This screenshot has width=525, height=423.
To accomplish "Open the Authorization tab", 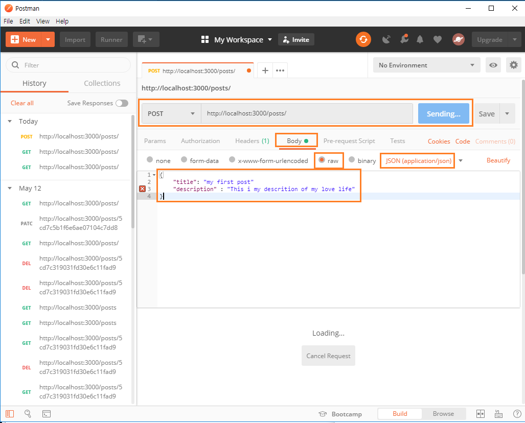I will click(200, 141).
